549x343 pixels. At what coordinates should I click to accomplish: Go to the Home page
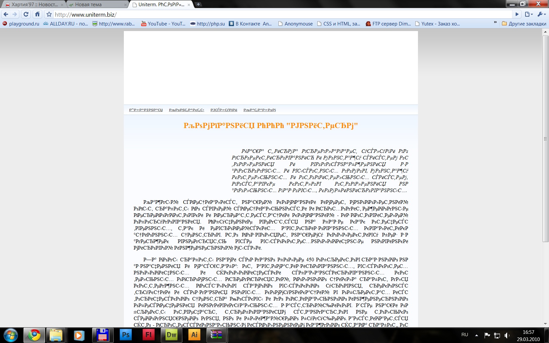pyautogui.click(x=37, y=14)
